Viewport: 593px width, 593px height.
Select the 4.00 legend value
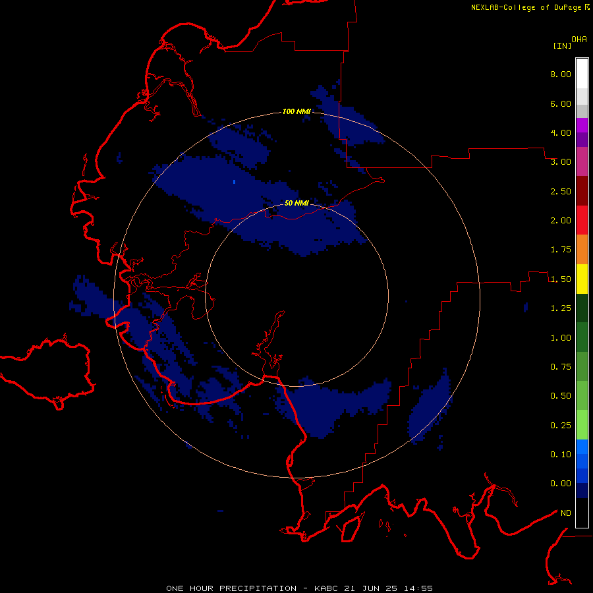561,132
